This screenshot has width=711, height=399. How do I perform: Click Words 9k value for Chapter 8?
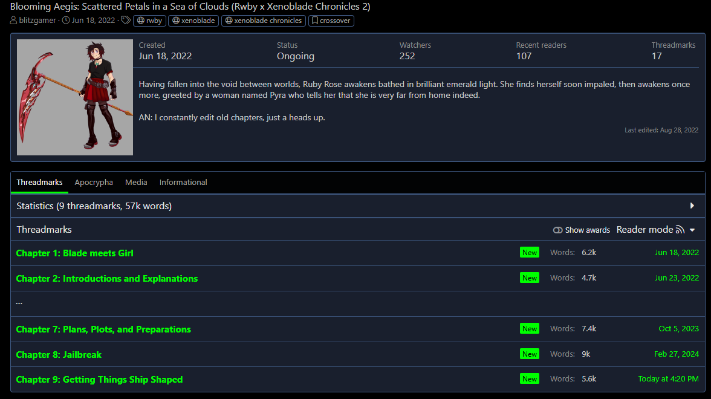[x=586, y=354]
